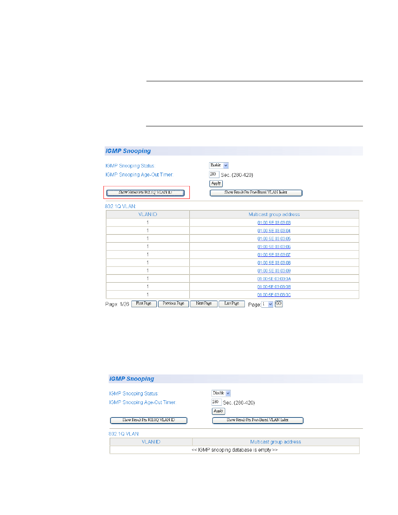This screenshot has width=398, height=515.
Task: Click Show Result Per Port-Based VLAN Index in empty-database panel
Action: point(258,420)
